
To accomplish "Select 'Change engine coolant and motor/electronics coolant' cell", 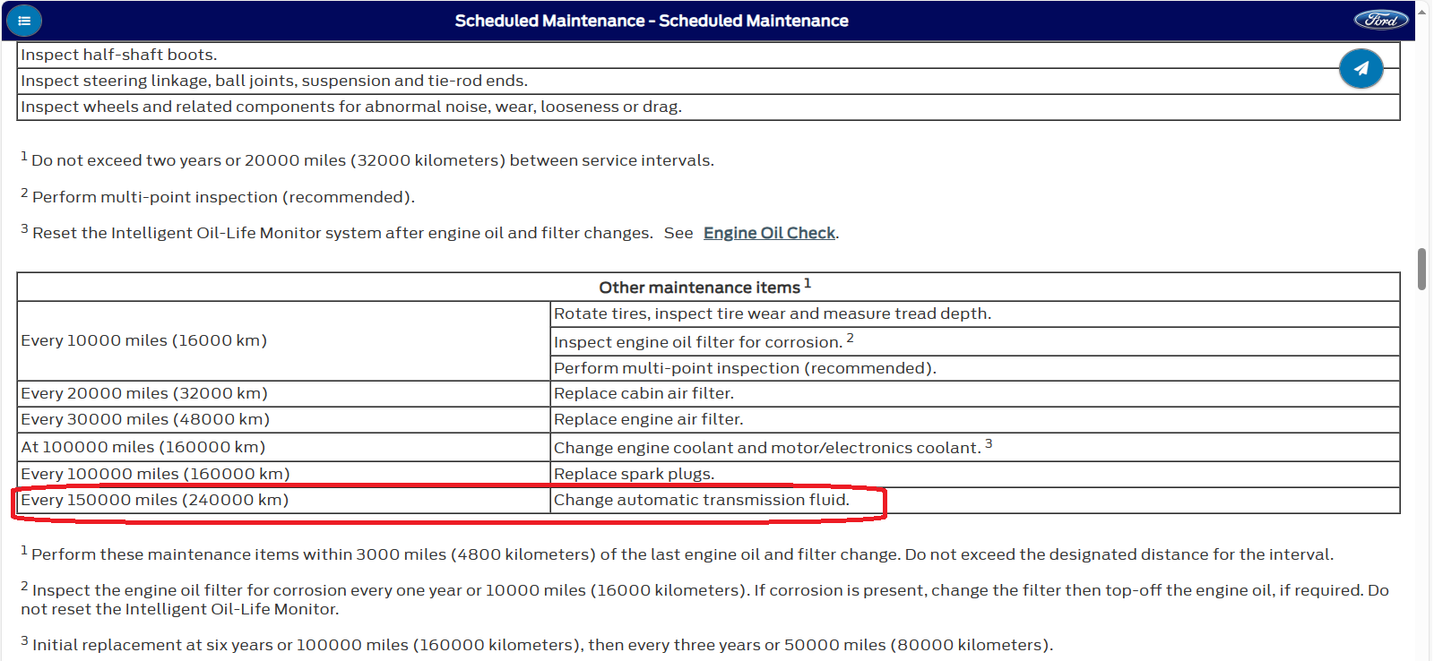I will pyautogui.click(x=767, y=448).
